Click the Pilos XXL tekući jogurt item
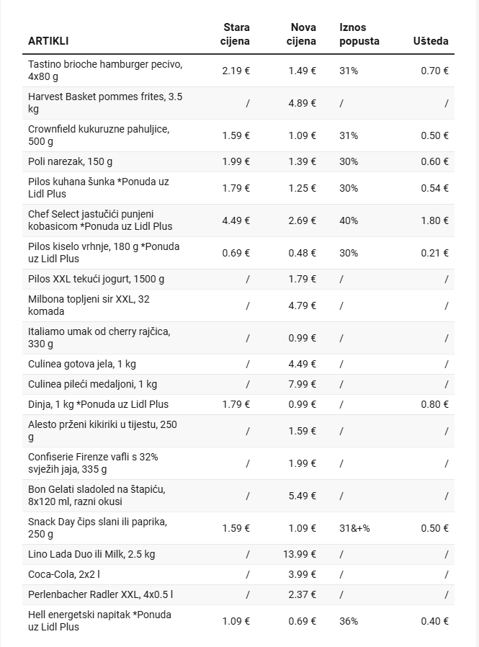This screenshot has width=479, height=647. click(96, 279)
